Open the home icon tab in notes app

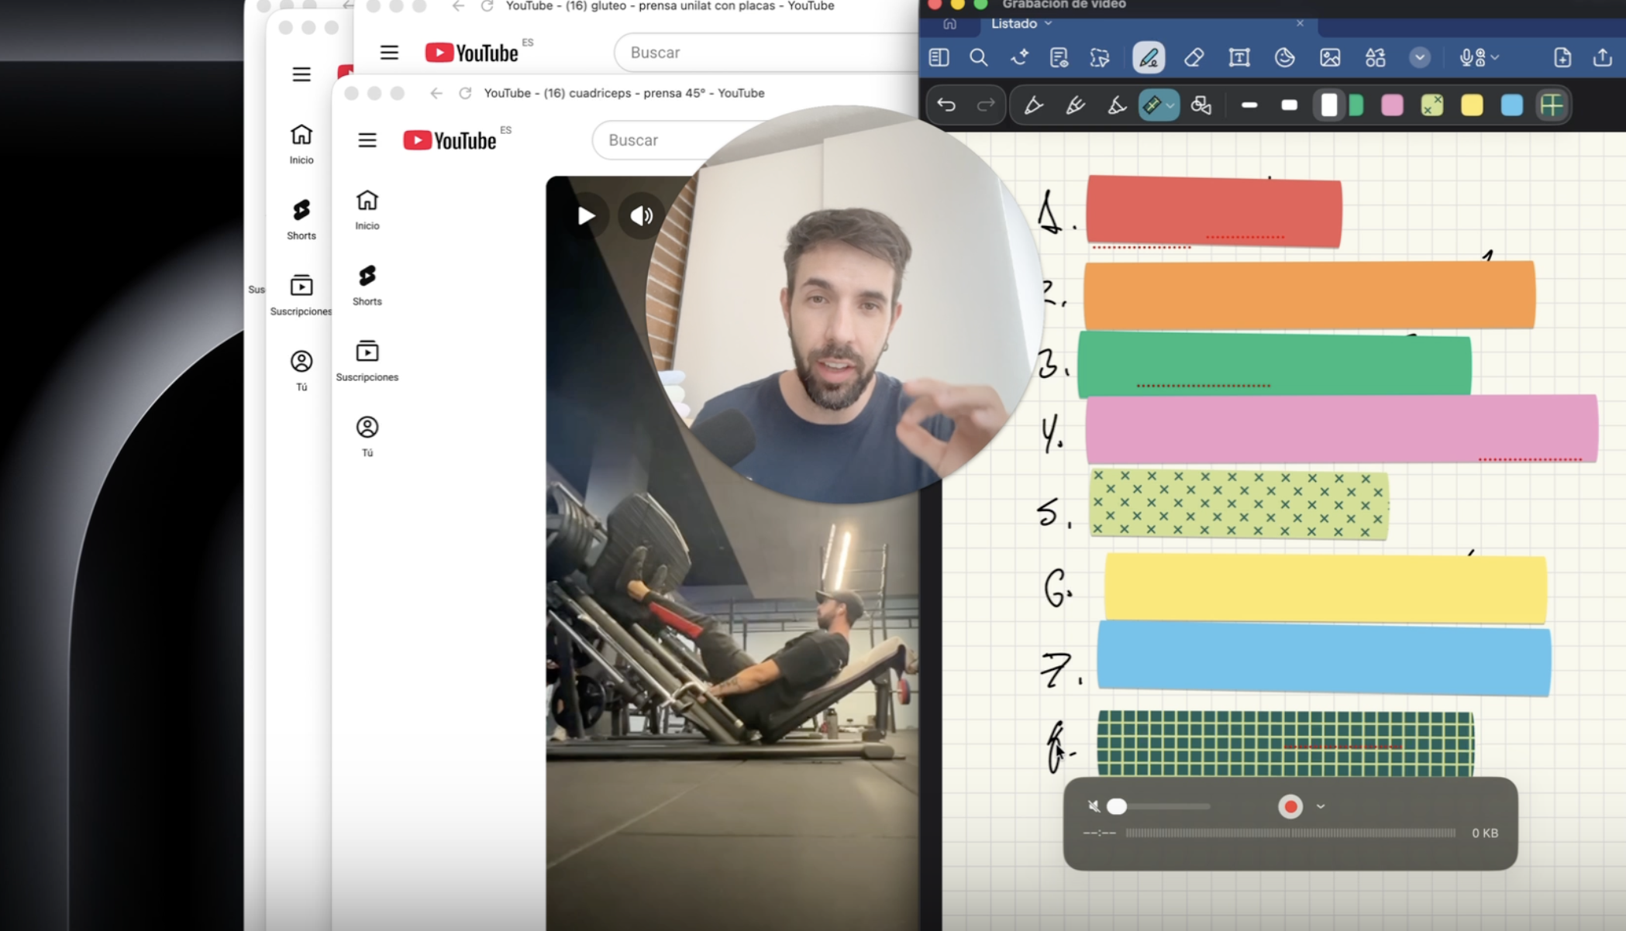click(x=949, y=24)
